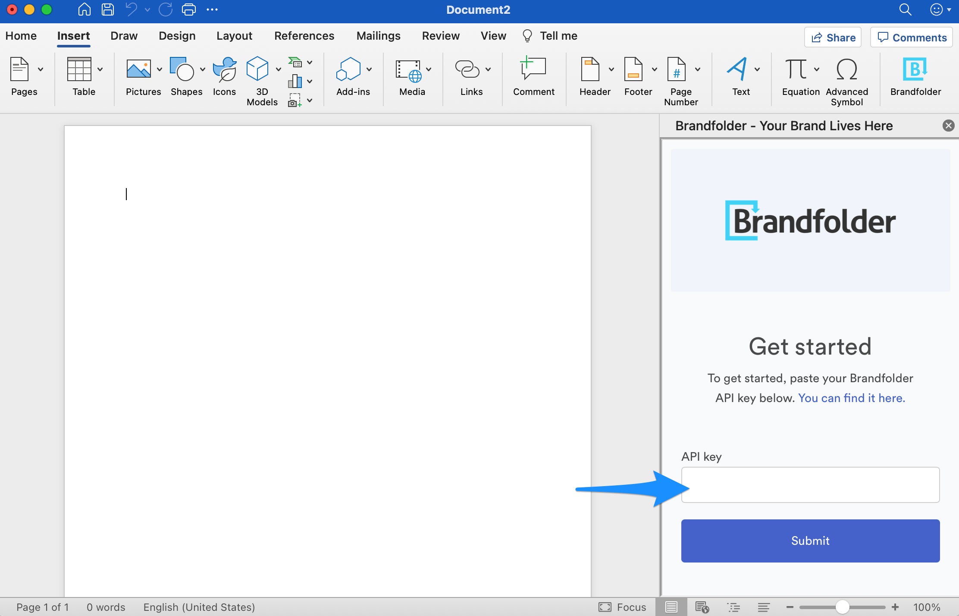Open Advanced Symbol omega icon
Viewport: 959px width, 616px height.
[847, 69]
